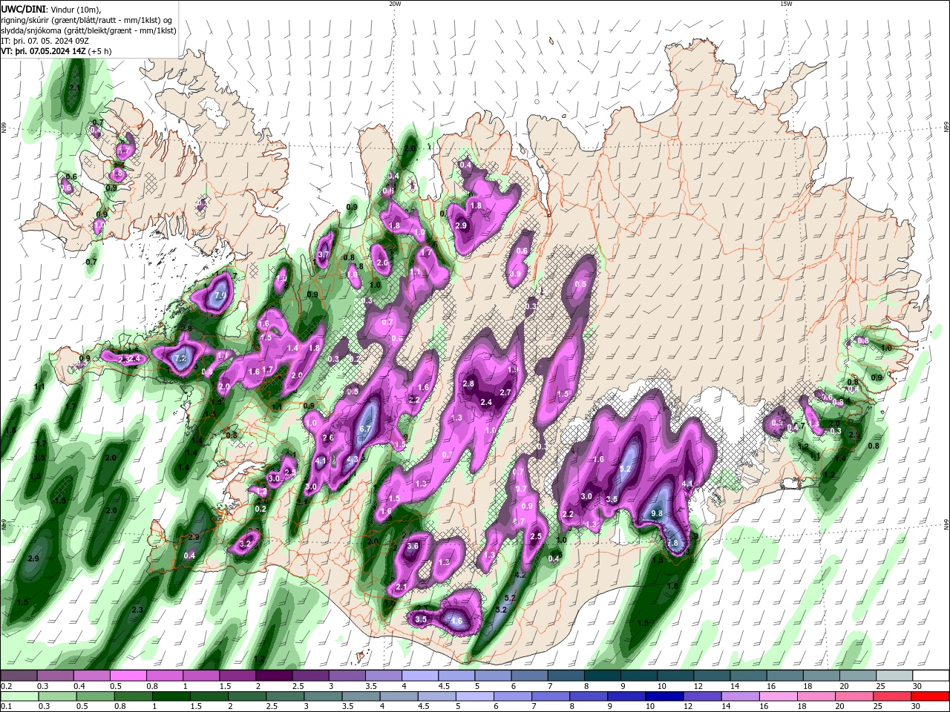Click the 'VT: þri. 07.05.2024 14Z' valid time

point(43,51)
